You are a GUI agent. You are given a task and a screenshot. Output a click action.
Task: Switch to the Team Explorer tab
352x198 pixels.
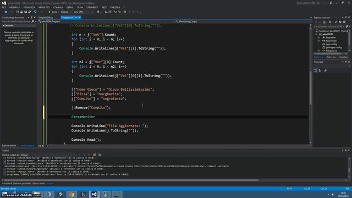[x=331, y=57]
